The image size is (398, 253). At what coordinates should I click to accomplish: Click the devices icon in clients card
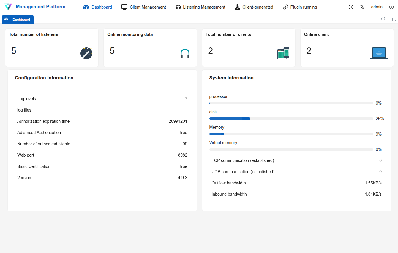(x=283, y=53)
